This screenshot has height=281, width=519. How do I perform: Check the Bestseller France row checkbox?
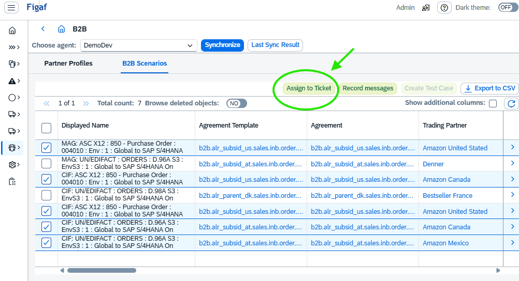point(46,195)
